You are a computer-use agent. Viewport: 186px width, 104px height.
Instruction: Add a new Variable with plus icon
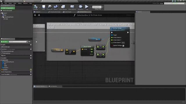click(31, 58)
